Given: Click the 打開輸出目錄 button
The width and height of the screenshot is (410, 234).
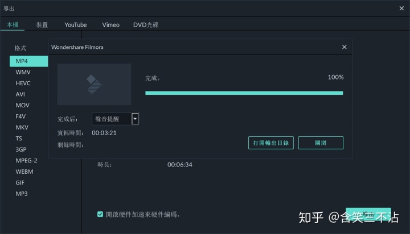Looking at the screenshot, I should coord(271,143).
